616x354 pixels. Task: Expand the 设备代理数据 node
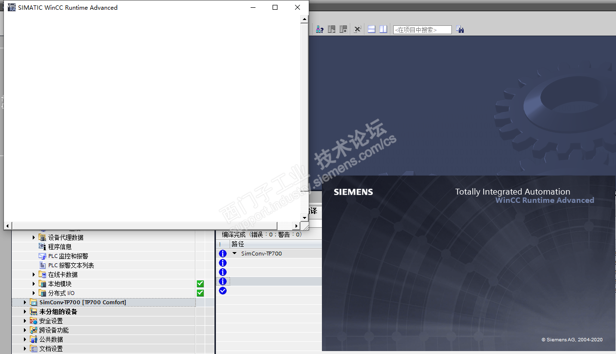34,237
